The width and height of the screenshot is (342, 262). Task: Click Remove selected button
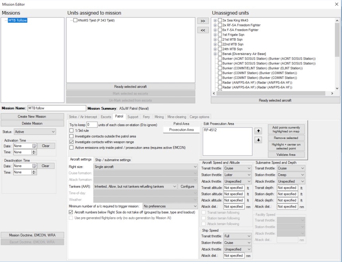click(286, 138)
